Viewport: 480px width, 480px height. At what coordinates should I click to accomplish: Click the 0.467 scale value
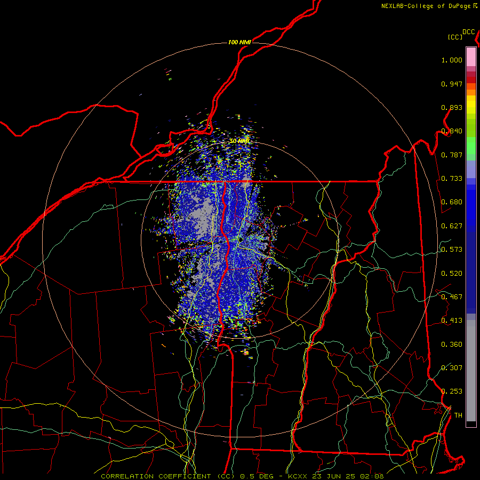point(452,297)
